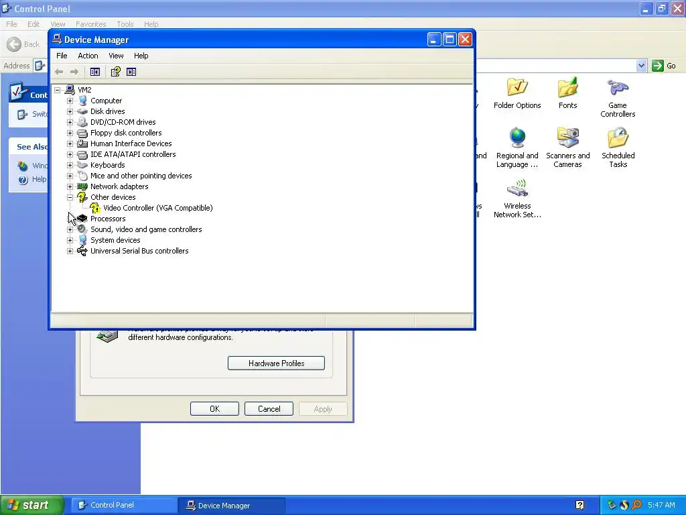Click OK in System Properties dialog
Viewport: 686px width, 515px height.
coord(214,408)
